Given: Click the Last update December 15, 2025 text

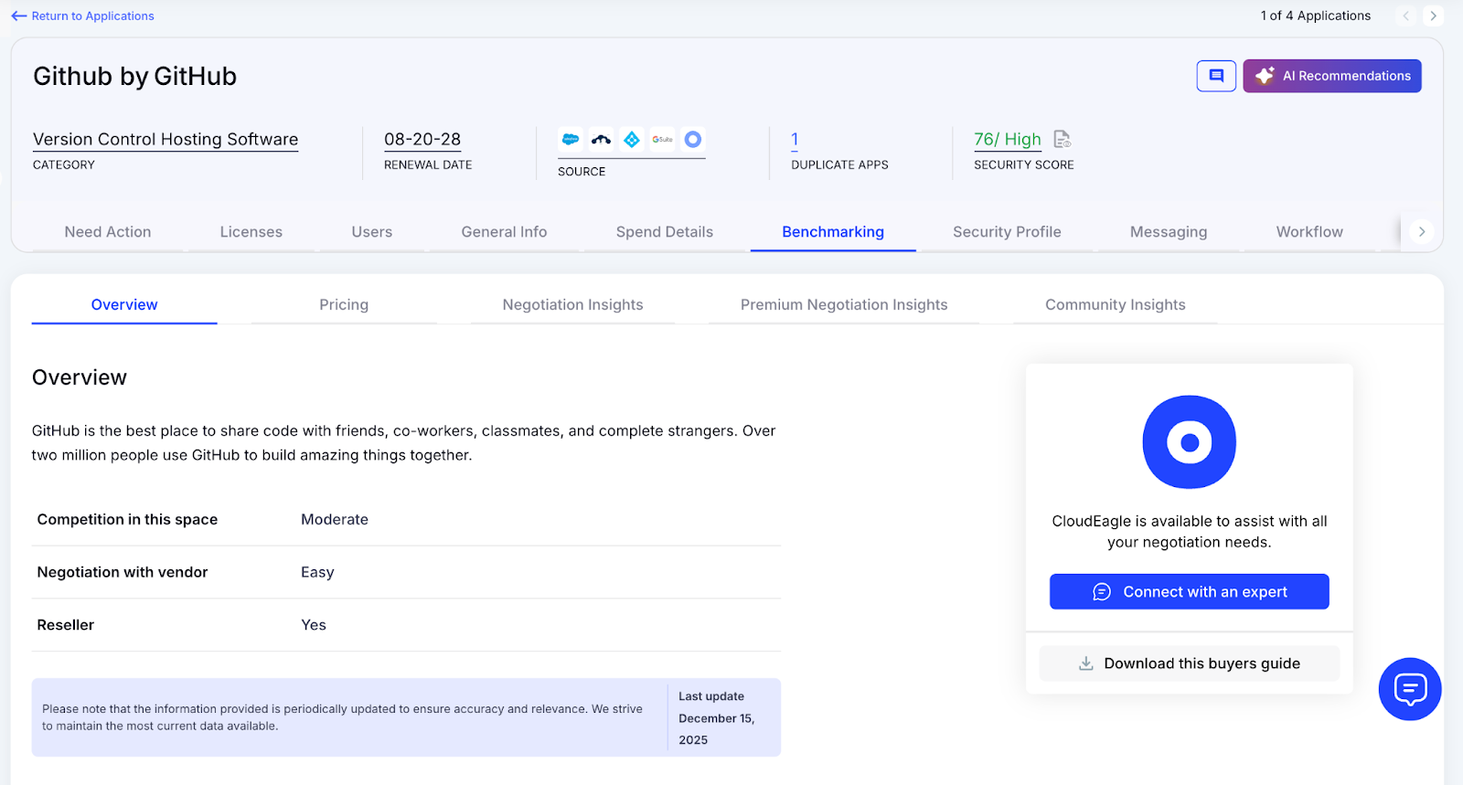Looking at the screenshot, I should coord(717,718).
